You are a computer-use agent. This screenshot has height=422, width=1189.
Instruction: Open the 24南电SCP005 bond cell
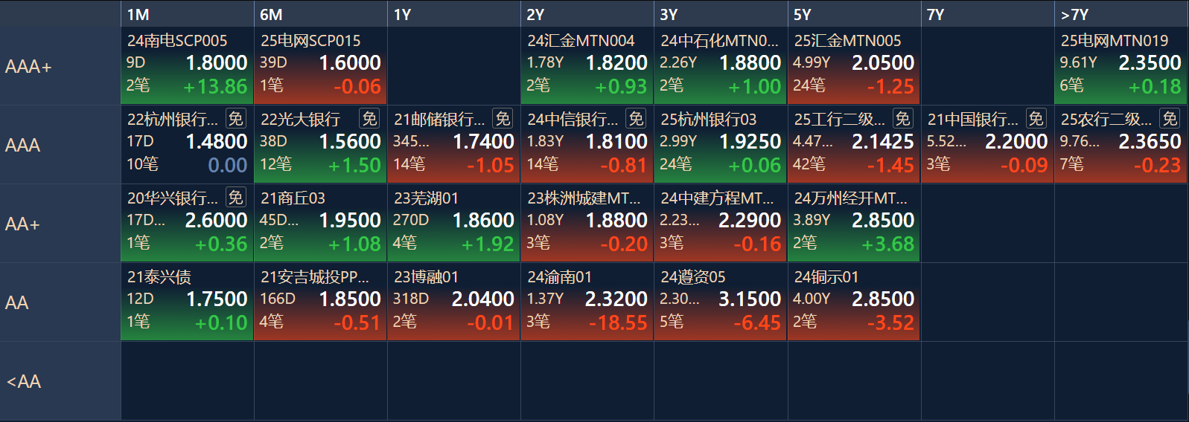(188, 66)
